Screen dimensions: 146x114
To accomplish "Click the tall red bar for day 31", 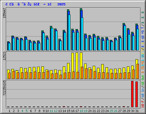I will pos(137,94).
